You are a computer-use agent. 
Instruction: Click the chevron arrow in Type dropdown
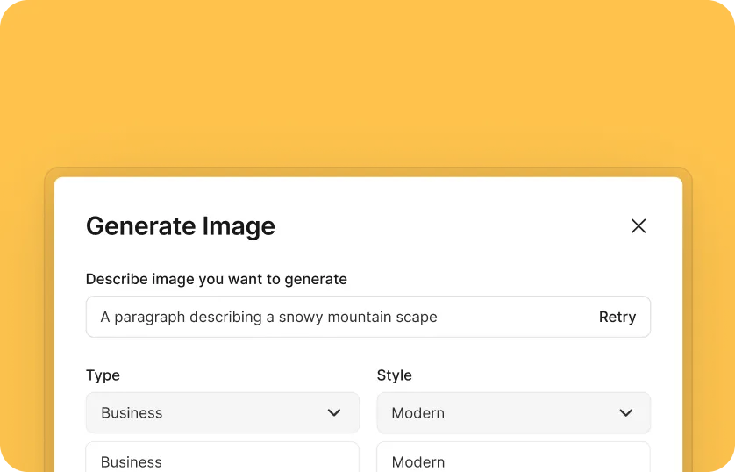pyautogui.click(x=334, y=412)
